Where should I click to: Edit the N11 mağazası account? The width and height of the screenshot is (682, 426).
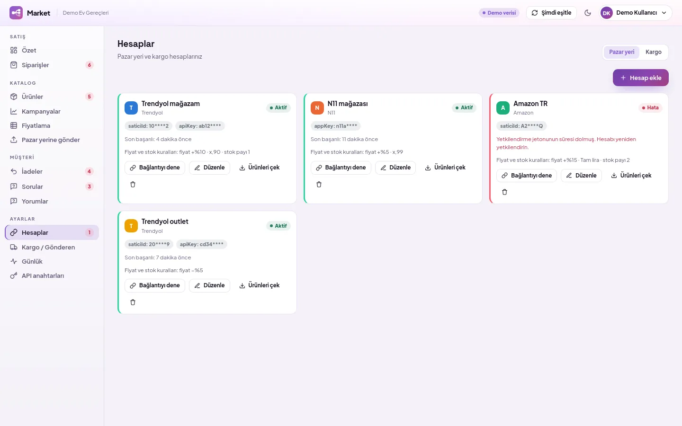395,168
